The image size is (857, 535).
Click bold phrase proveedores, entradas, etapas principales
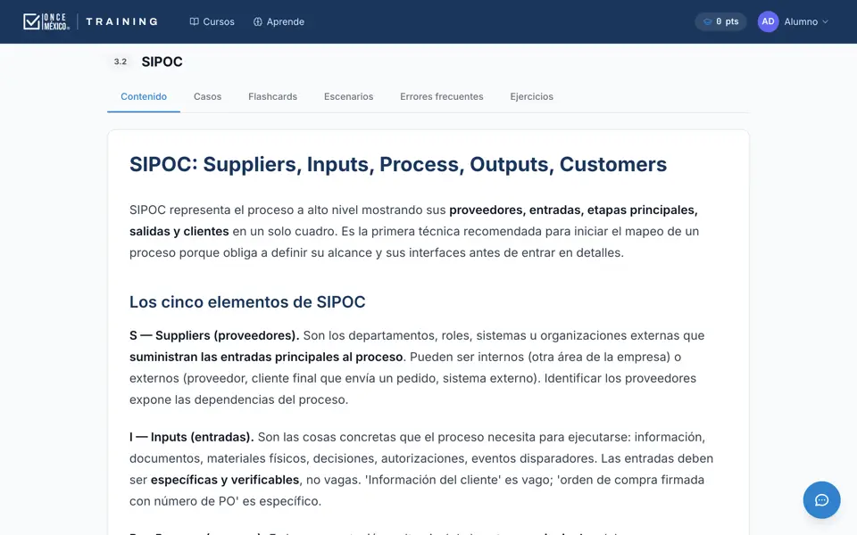coord(573,210)
